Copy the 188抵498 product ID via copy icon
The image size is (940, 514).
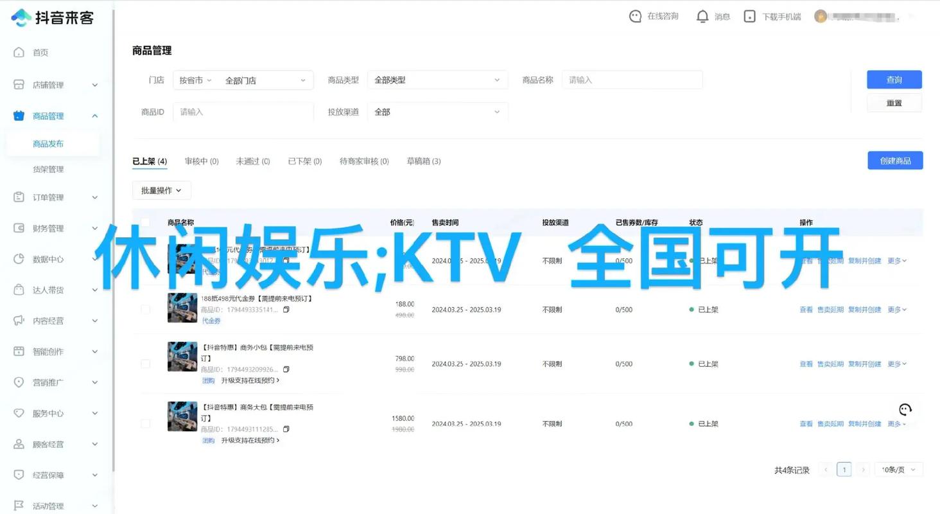[286, 309]
